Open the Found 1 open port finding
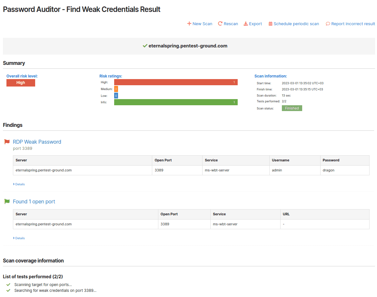This screenshot has height=297, width=377. [34, 201]
